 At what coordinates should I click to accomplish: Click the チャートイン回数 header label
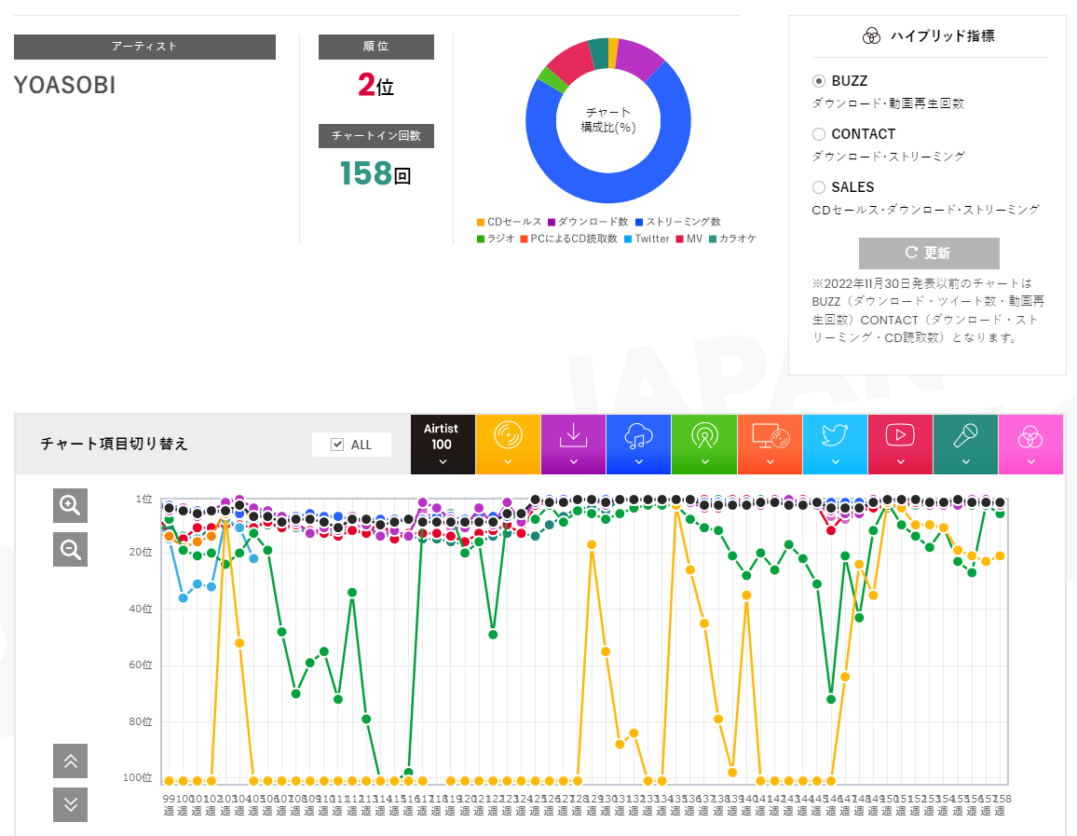point(375,136)
